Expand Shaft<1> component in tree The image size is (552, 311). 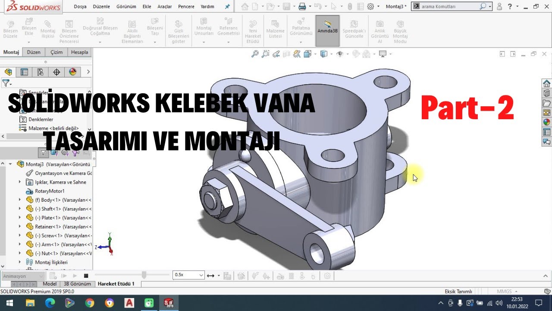click(19, 209)
